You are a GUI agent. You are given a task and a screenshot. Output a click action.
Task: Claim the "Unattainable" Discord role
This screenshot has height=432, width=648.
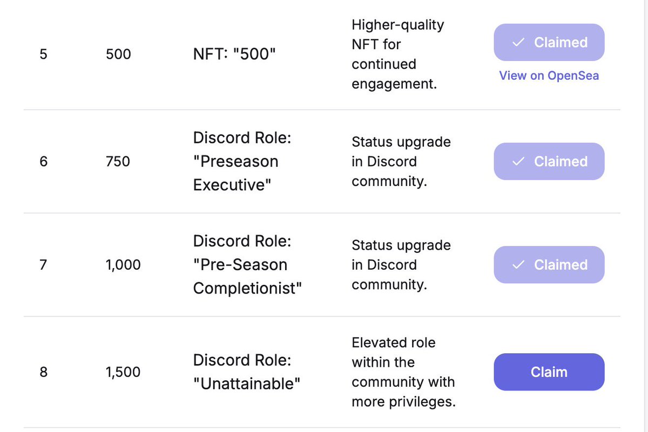coord(549,372)
